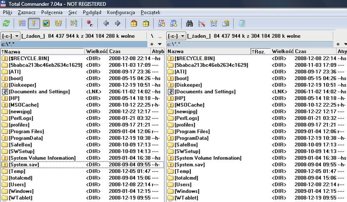The image size is (347, 202).
Task: Open file search with binoculars icon
Action: point(190,23)
